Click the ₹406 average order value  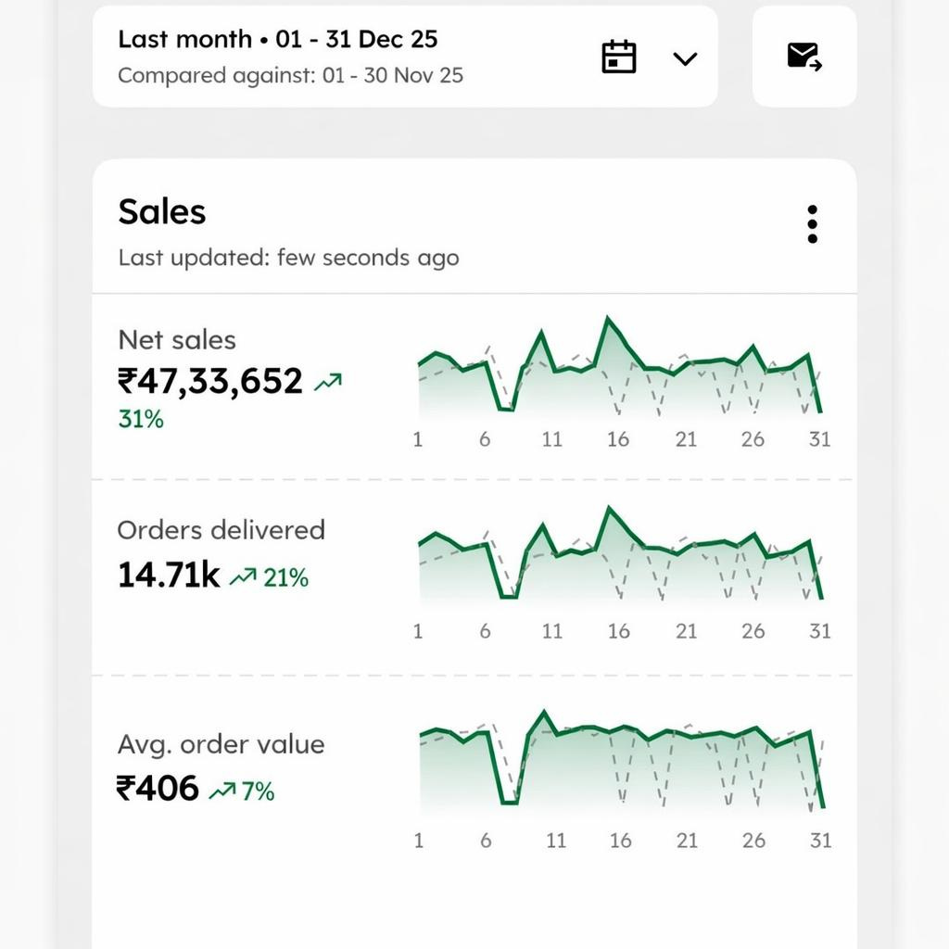pyautogui.click(x=158, y=789)
